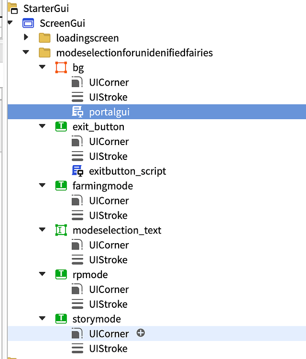Click the UICorner icon under exit_button
This screenshot has height=359, width=306.
point(77,141)
